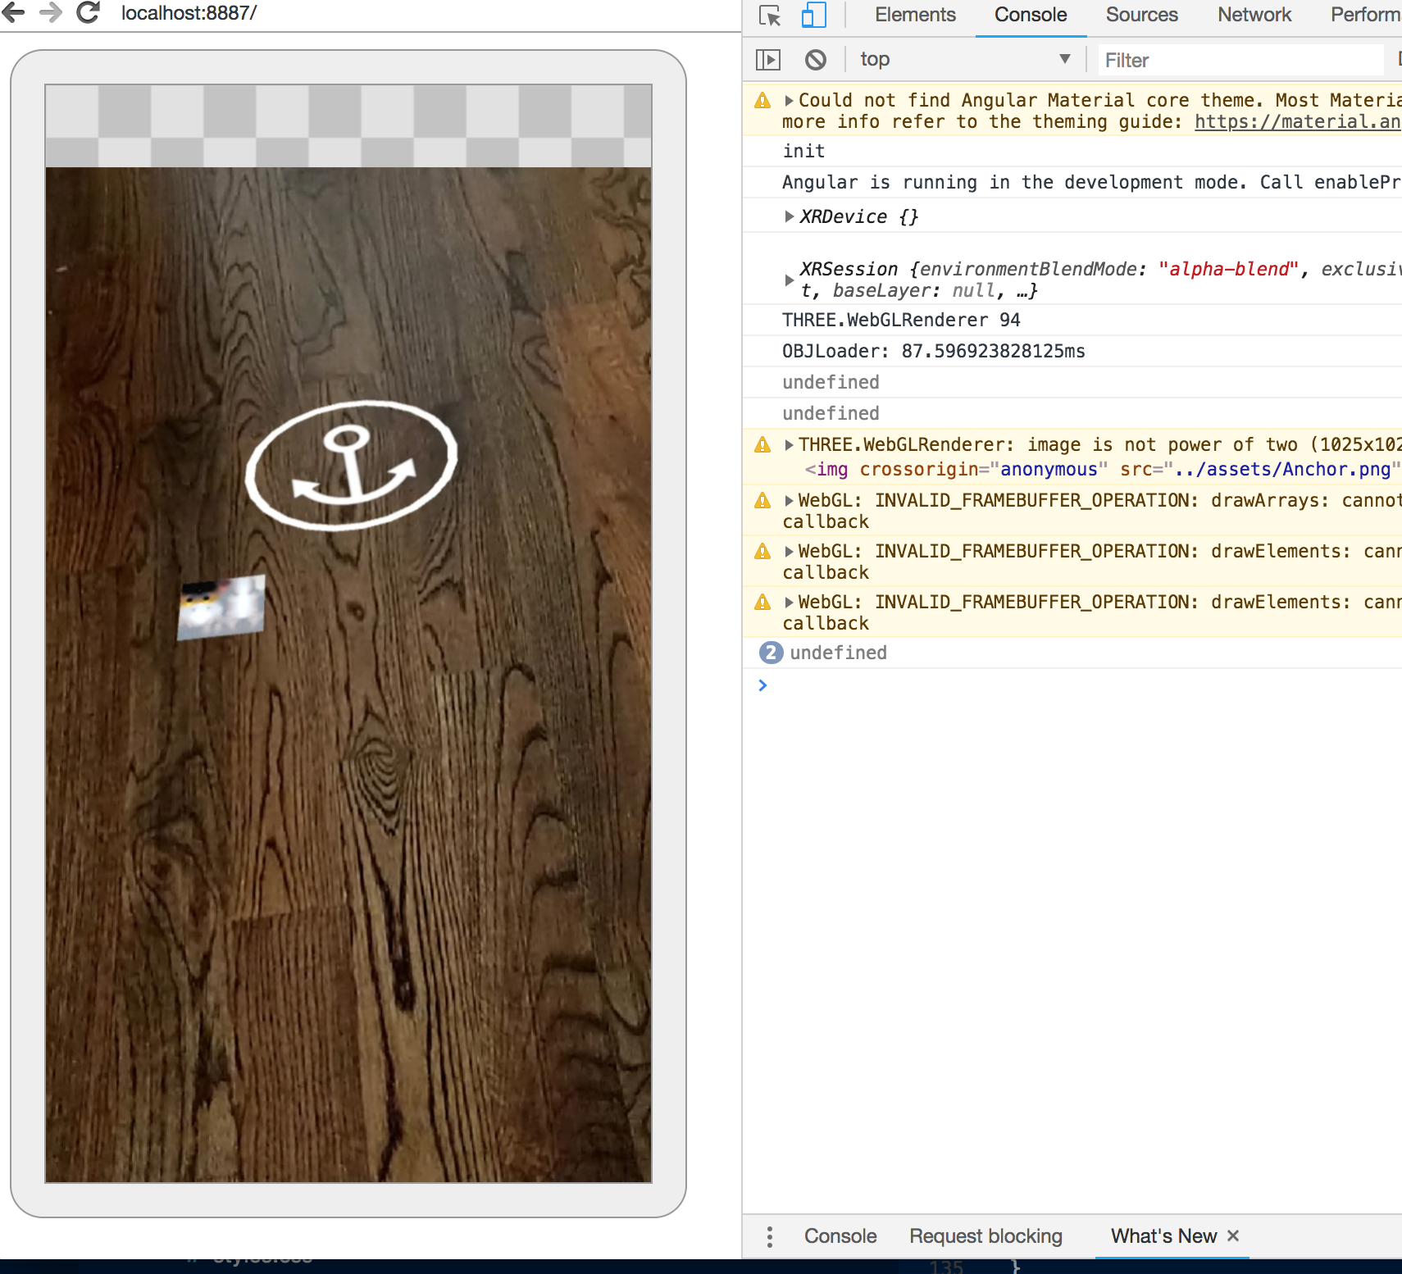This screenshot has height=1274, width=1402.
Task: Click the warning triangle beside the WebGL error
Action: click(762, 500)
